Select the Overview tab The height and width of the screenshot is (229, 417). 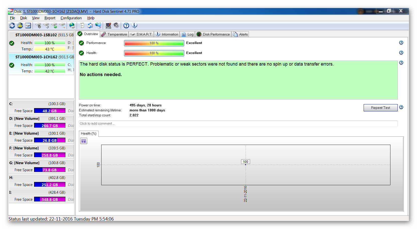pos(88,34)
